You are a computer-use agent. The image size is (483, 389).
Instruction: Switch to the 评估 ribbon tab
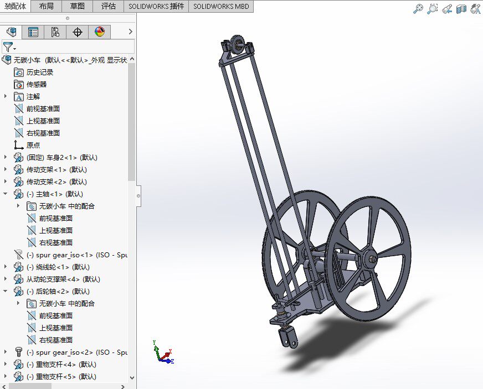109,7
